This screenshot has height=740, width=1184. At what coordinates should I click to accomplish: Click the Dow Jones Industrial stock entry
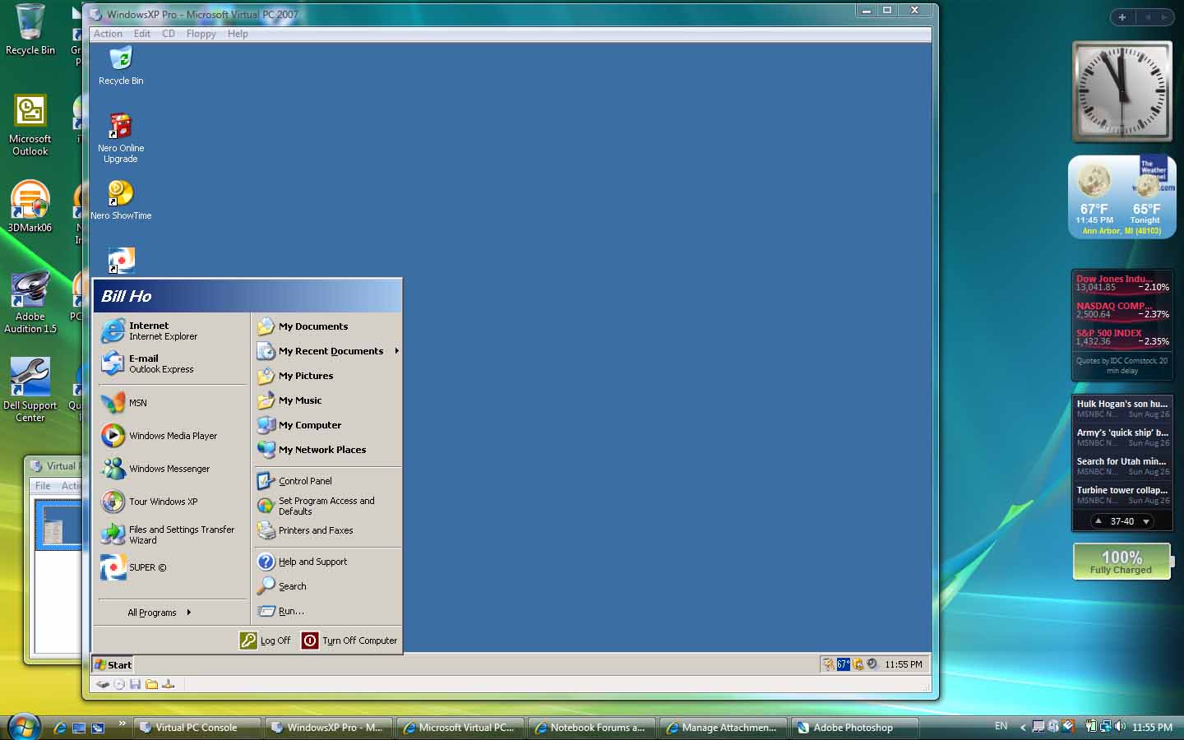pos(1122,283)
